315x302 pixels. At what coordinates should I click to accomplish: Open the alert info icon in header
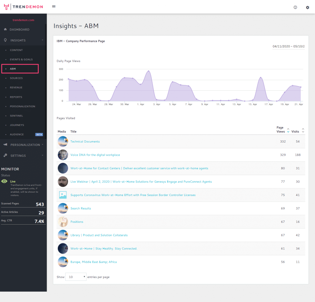point(295,7)
